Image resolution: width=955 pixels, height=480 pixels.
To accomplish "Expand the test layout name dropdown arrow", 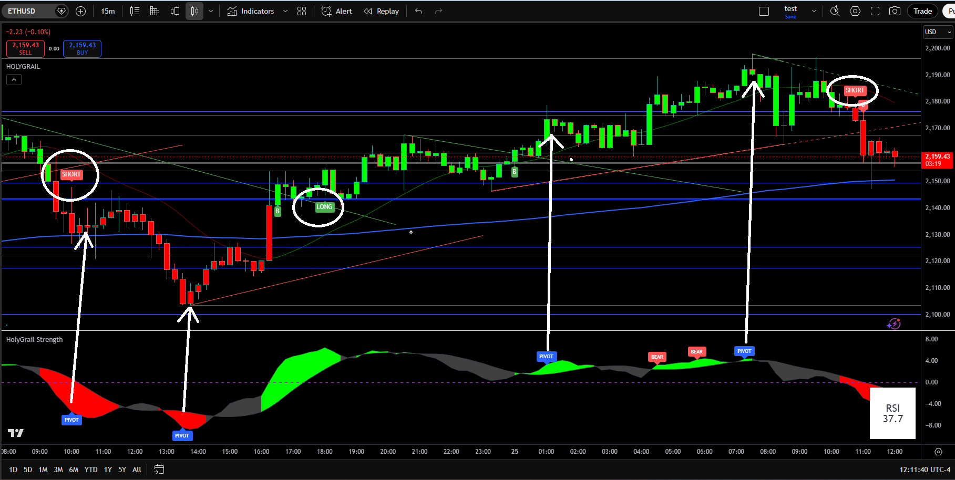I will pyautogui.click(x=814, y=11).
